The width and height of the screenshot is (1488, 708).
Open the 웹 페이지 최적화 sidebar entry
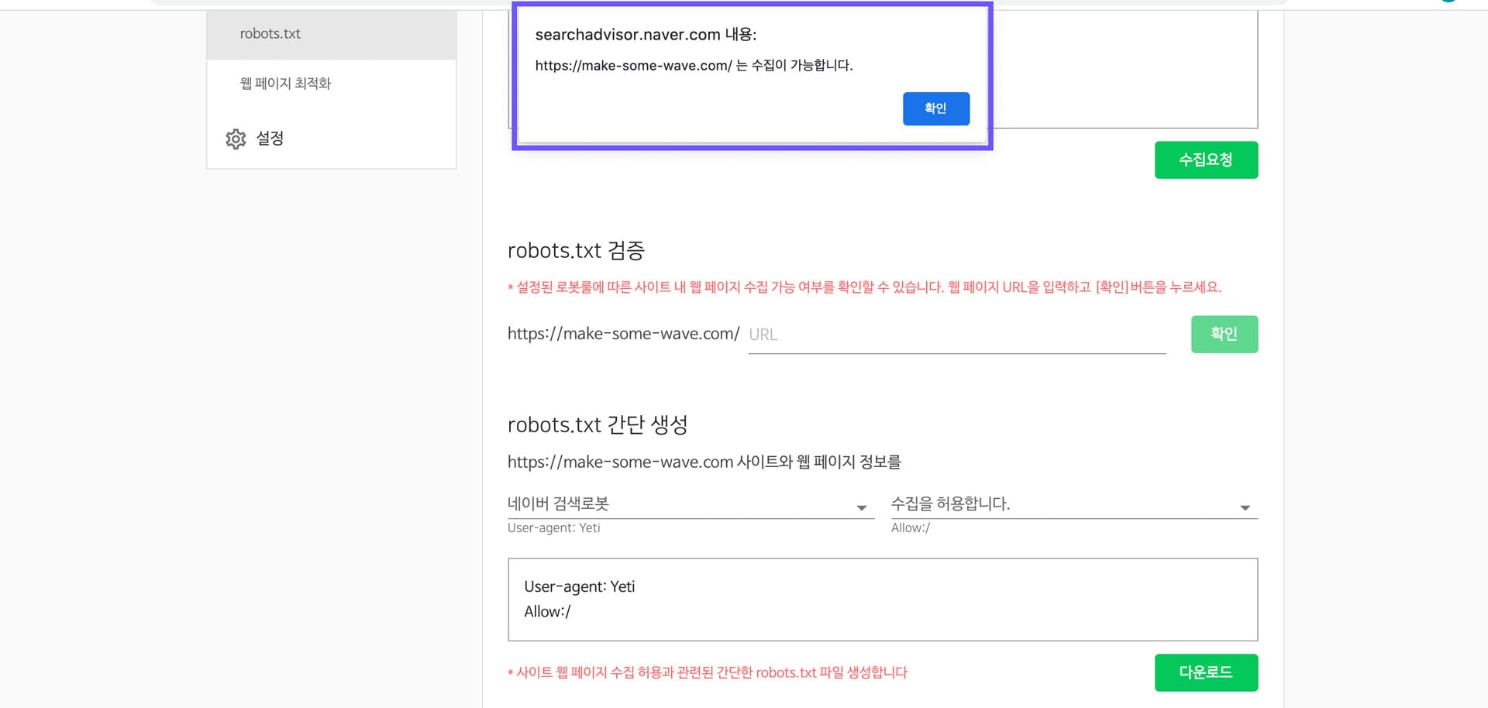[x=285, y=83]
